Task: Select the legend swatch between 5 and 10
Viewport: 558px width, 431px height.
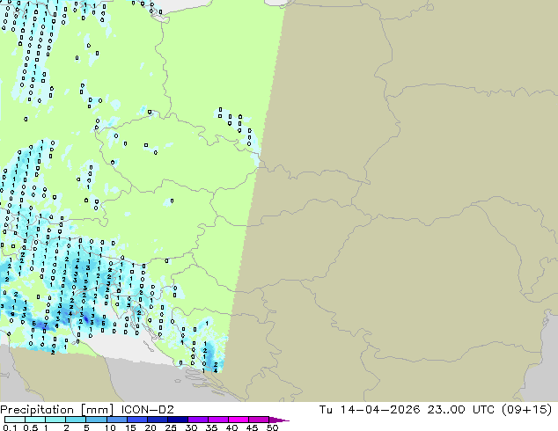Action: click(96, 420)
